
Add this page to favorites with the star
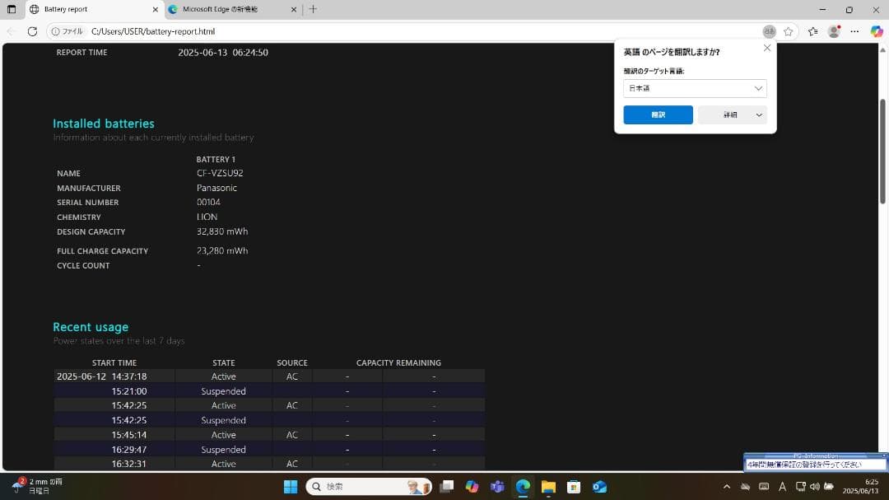pos(788,31)
